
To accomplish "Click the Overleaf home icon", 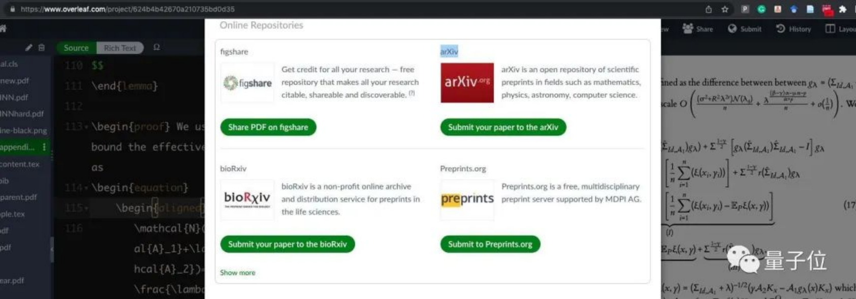I will click(x=3, y=29).
